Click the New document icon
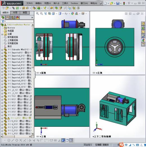The width and height of the screenshot is (146, 147). [105, 3]
